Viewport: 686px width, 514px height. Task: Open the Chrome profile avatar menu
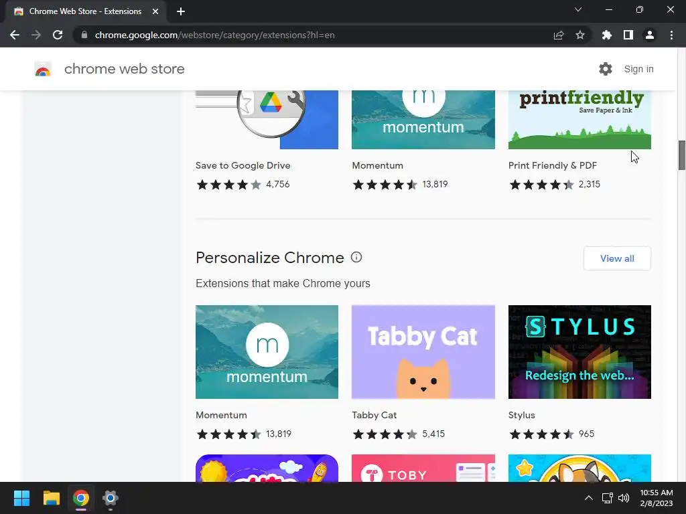[x=650, y=35]
